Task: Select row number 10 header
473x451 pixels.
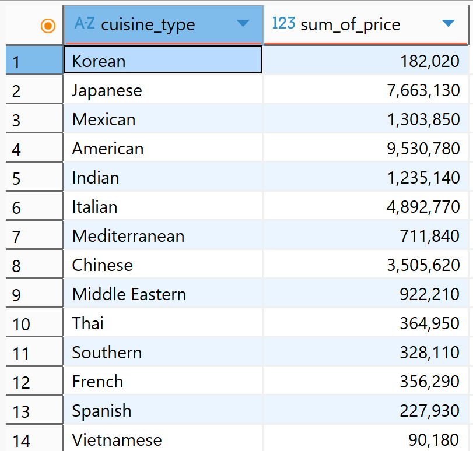Action: coord(34,323)
